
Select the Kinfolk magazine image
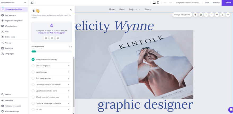pos(134,65)
